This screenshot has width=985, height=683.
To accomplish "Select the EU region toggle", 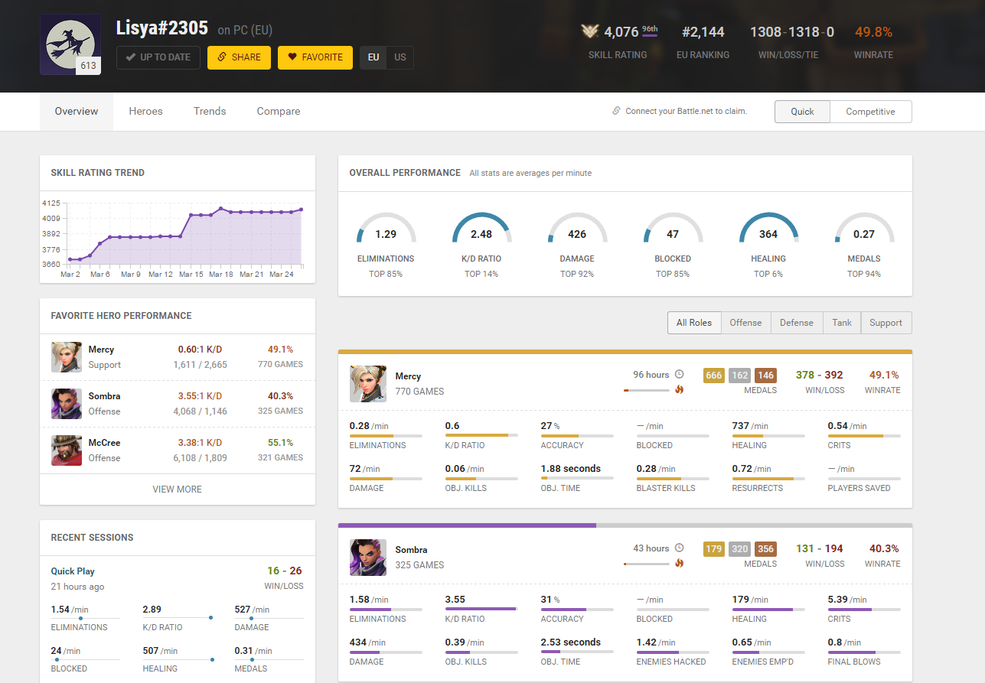I will (373, 57).
